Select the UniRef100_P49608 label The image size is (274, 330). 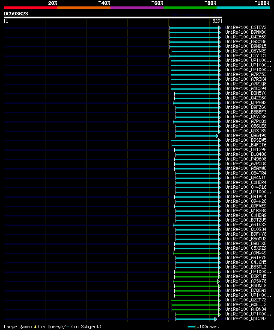tap(246, 159)
